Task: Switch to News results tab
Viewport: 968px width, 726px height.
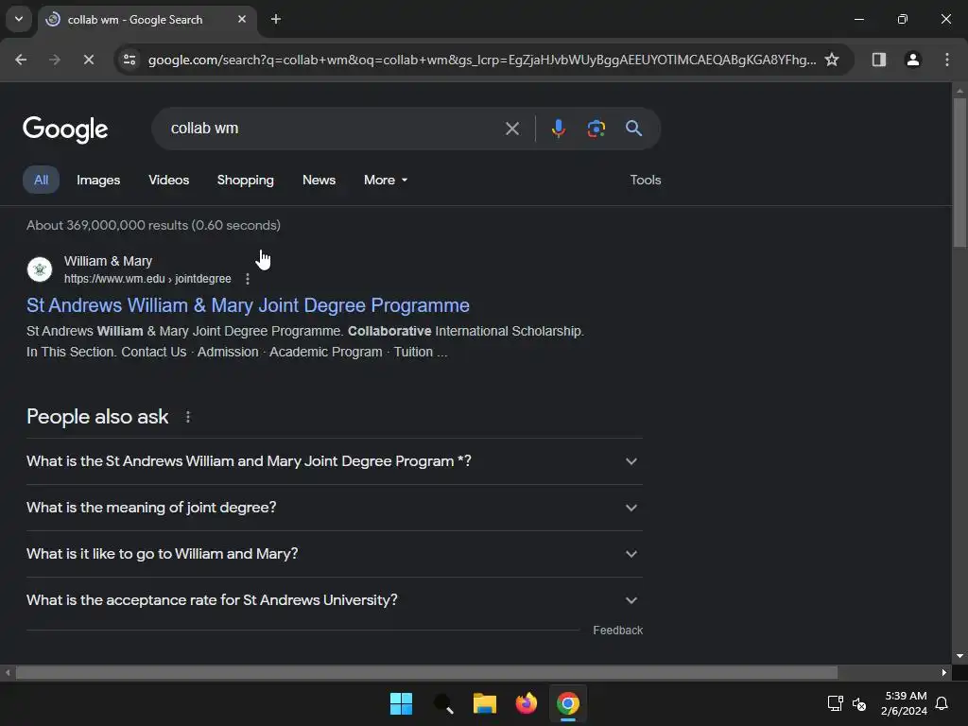Action: coord(319,180)
